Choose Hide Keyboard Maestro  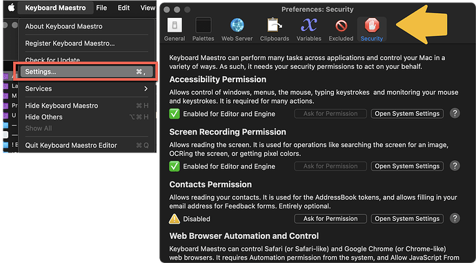coord(86,106)
